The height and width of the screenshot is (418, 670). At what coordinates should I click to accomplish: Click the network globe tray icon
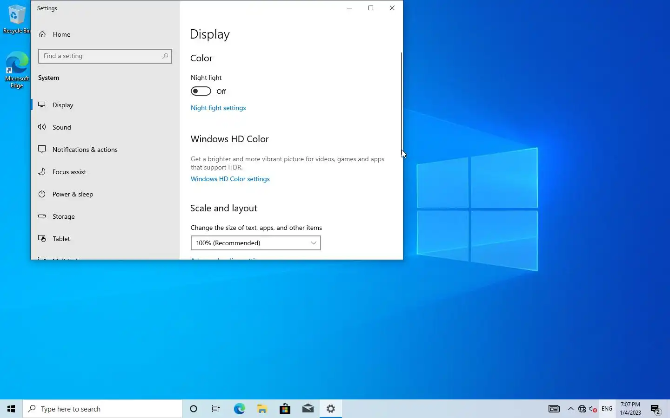pos(582,409)
